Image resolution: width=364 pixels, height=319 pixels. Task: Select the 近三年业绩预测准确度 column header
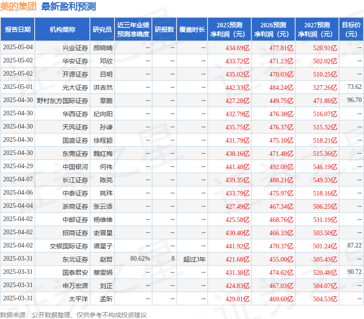[x=133, y=30]
